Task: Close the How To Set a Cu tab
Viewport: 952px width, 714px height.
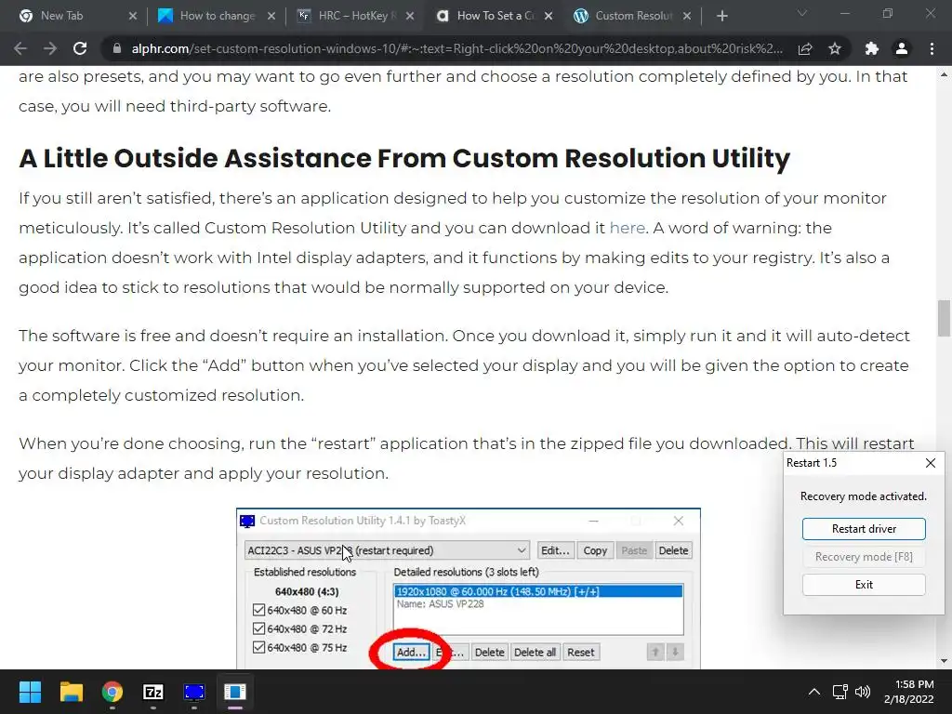Action: 549,16
